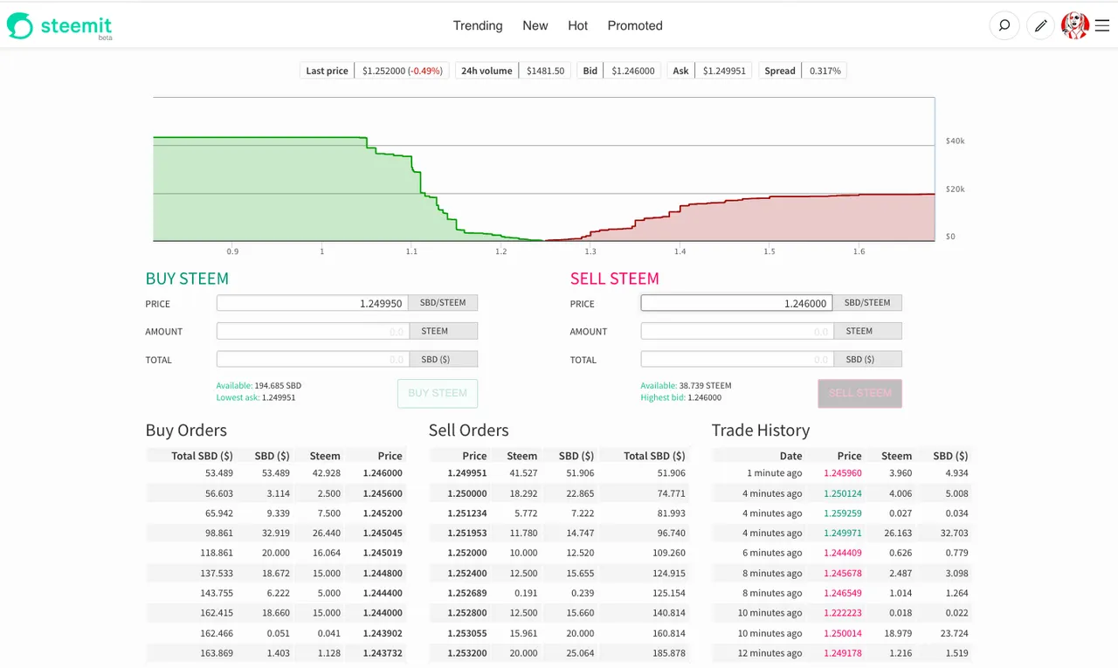Screen dimensions: 1118x668
Task: Select sell order at price 1.251234
Action: point(558,513)
